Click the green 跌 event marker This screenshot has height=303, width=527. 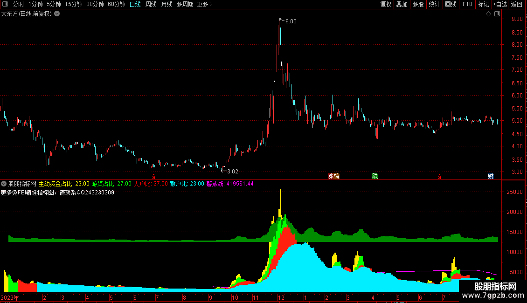[375, 176]
